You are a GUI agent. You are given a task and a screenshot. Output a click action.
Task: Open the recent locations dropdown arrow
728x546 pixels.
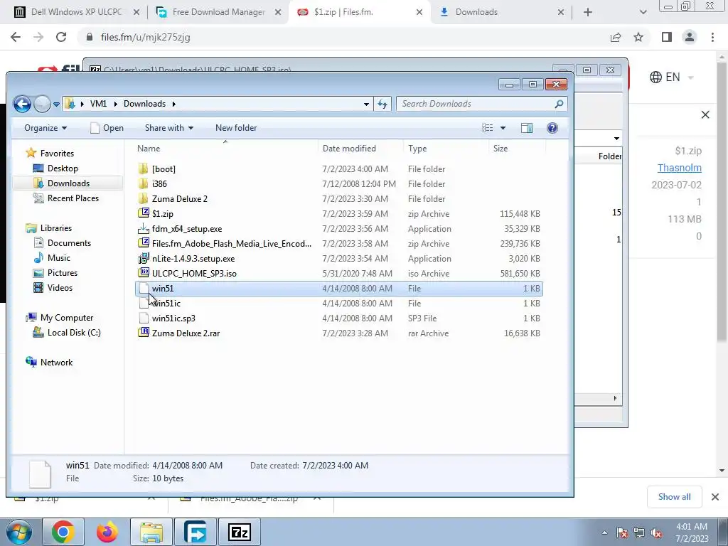(57, 104)
